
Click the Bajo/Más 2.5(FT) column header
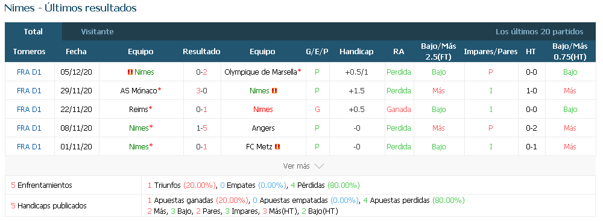[x=438, y=52]
